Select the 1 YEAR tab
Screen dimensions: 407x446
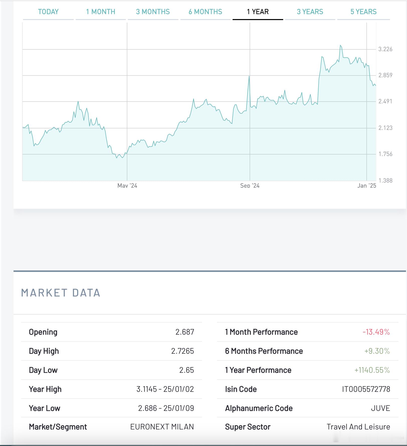click(x=258, y=12)
